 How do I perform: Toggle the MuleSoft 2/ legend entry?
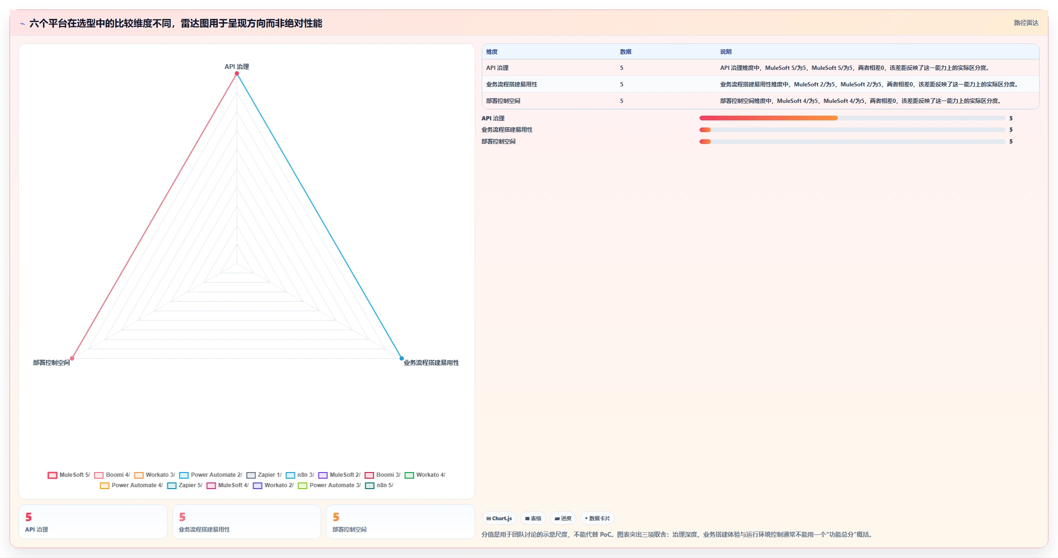pyautogui.click(x=339, y=475)
